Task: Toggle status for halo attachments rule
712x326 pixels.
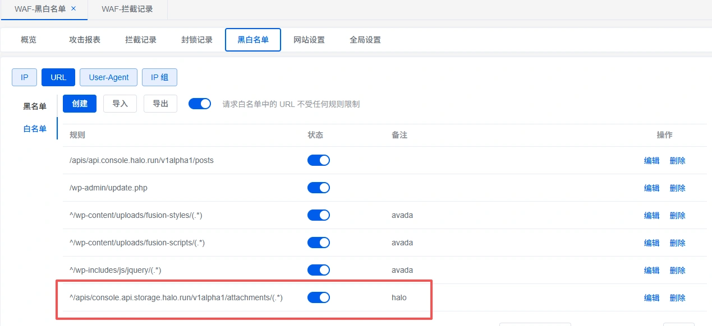Action: (319, 297)
